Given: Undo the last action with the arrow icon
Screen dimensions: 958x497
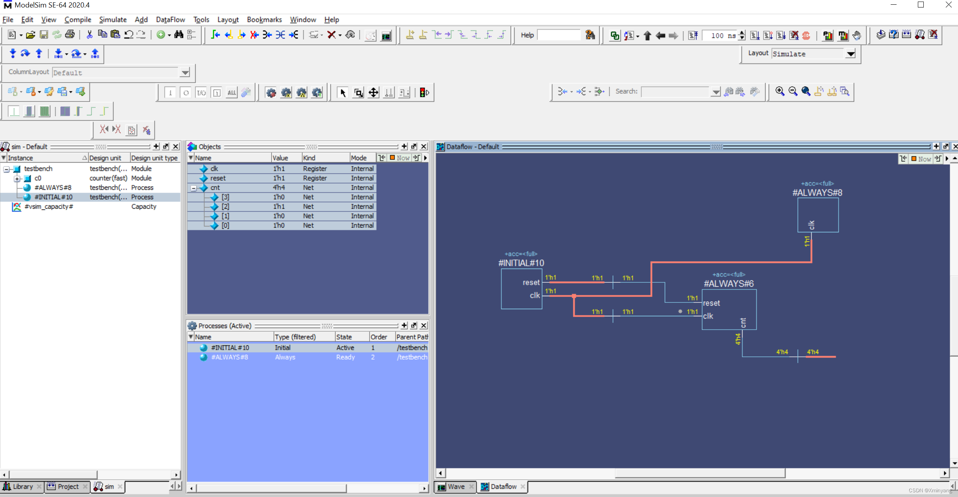Looking at the screenshot, I should tap(128, 35).
